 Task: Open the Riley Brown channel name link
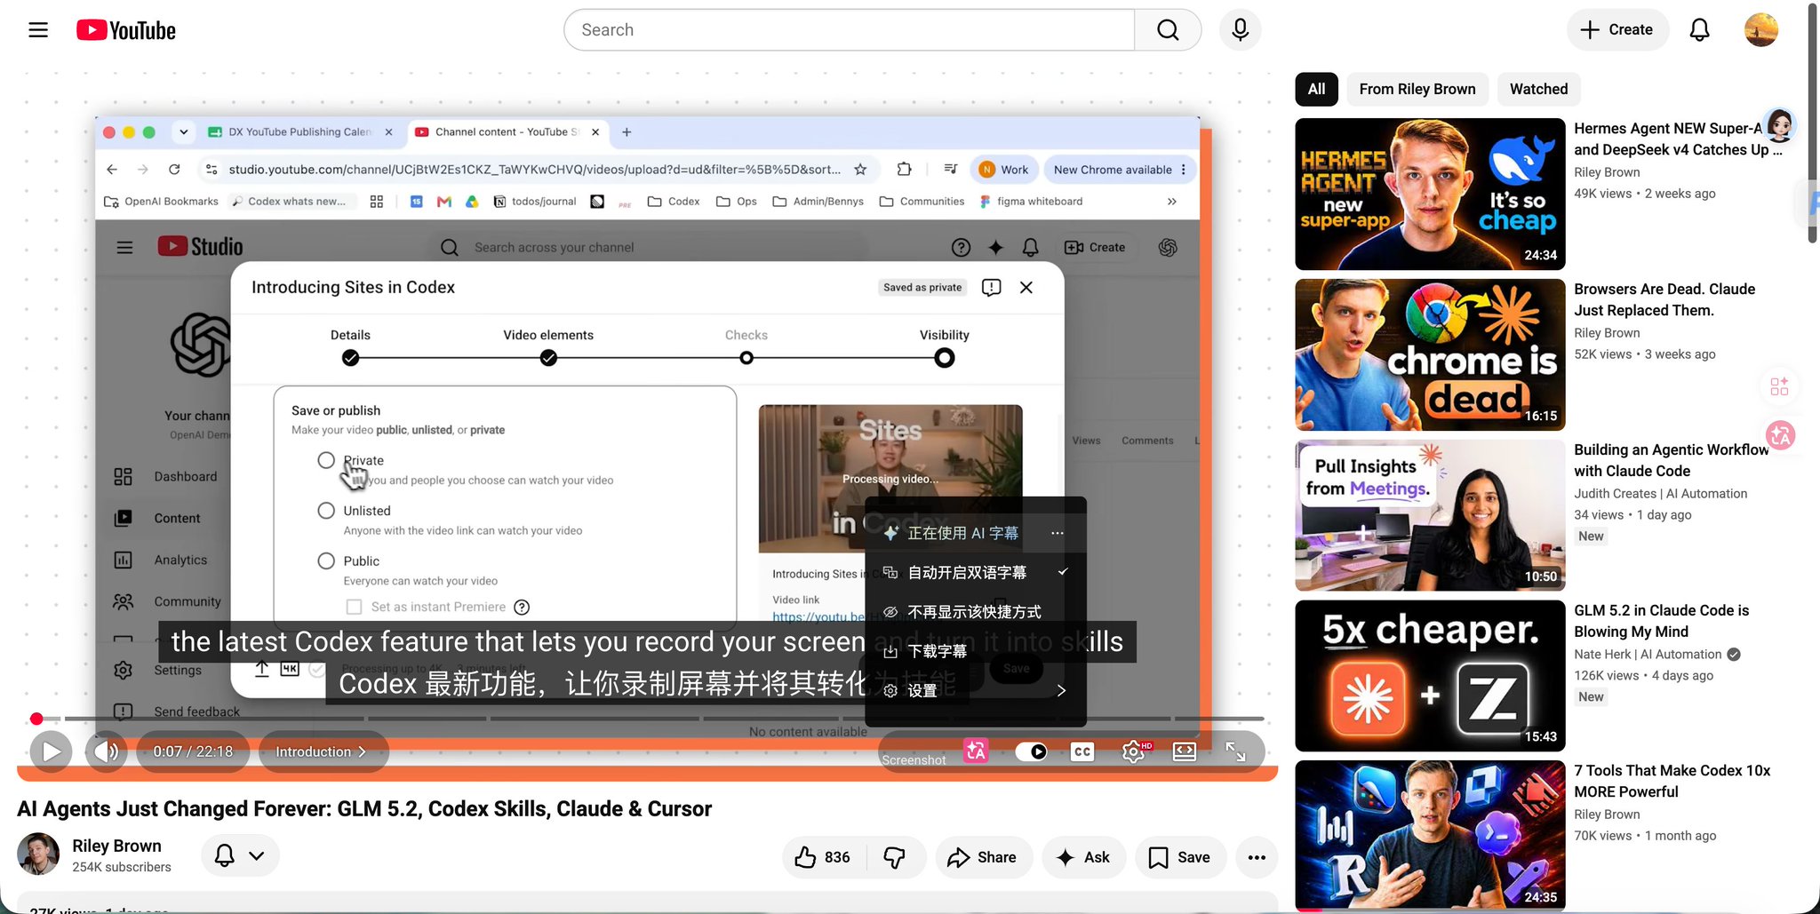click(116, 846)
